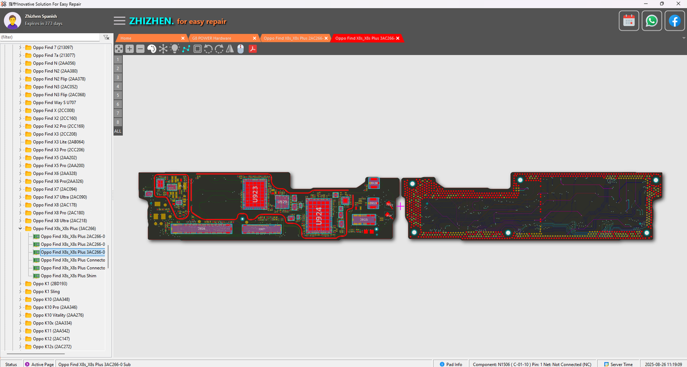Expand the Oppo Find X8 Ultra (2AC218) folder
This screenshot has width=687, height=367.
click(x=21, y=221)
